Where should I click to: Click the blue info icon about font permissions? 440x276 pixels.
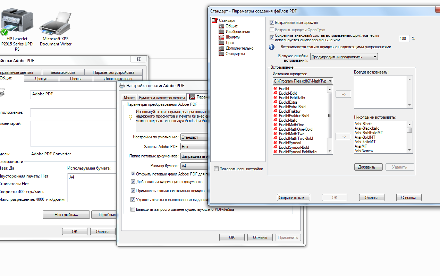pyautogui.click(x=272, y=47)
